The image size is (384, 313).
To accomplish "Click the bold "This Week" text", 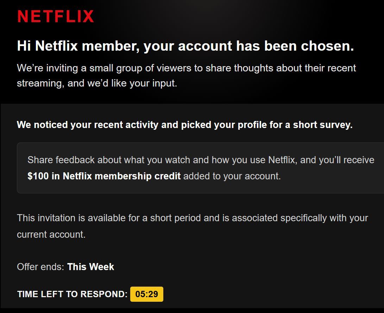I will [x=90, y=267].
